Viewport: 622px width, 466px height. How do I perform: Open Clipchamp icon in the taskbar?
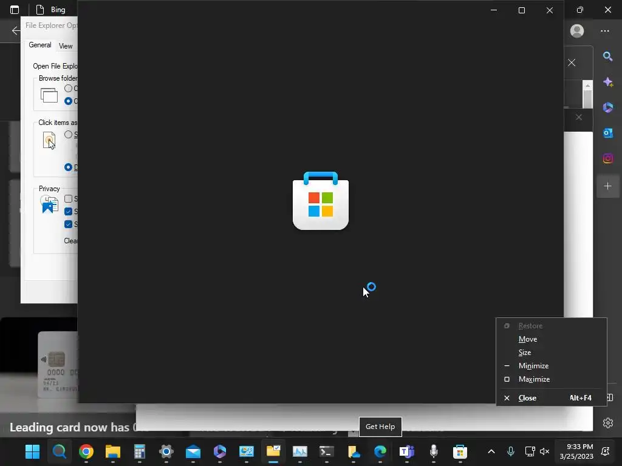(220, 451)
